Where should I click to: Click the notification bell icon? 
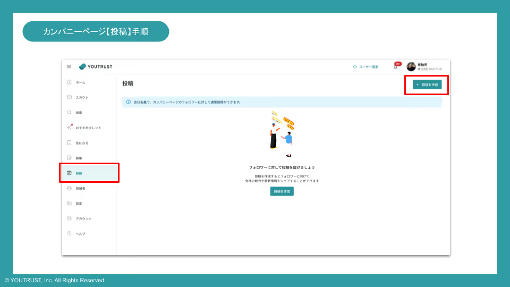[x=395, y=67]
